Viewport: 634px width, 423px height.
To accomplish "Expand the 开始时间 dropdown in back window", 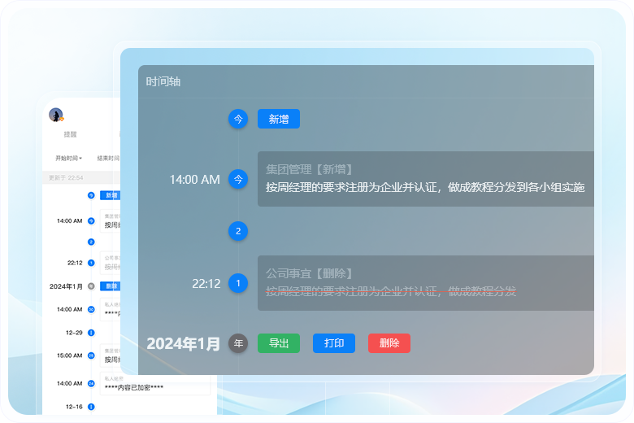I will 68,159.
